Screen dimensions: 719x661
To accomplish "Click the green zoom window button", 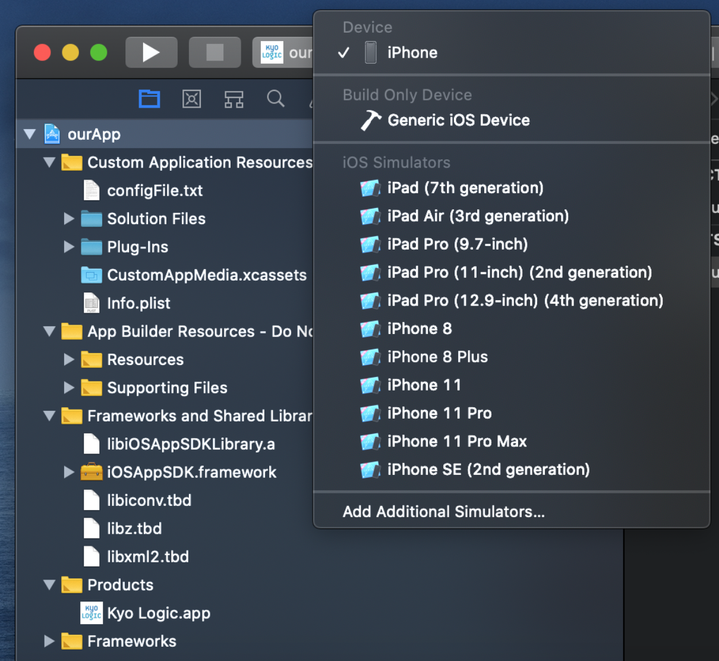I will [x=99, y=52].
